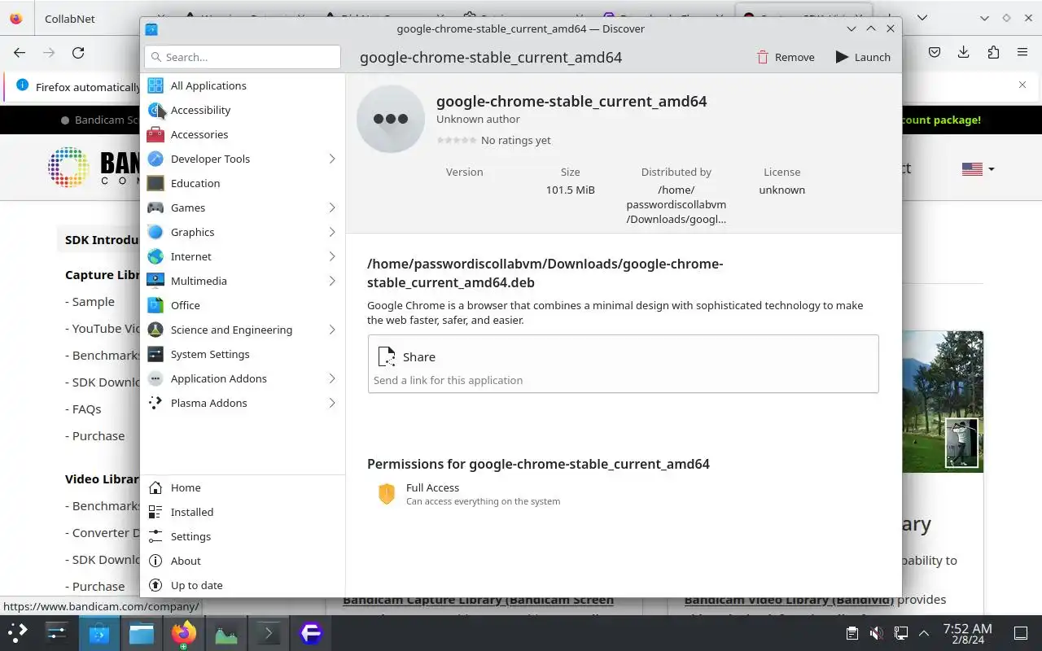The image size is (1042, 651).
Task: Open the Accessories category
Action: tap(243, 134)
